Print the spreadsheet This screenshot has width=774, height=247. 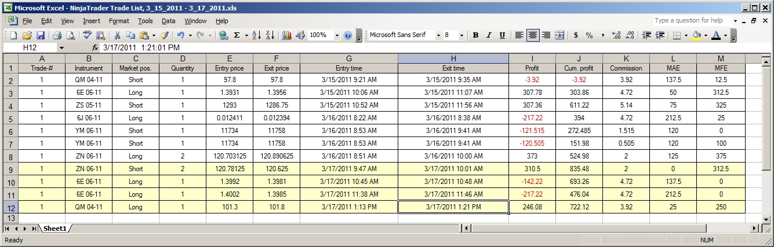pos(57,35)
